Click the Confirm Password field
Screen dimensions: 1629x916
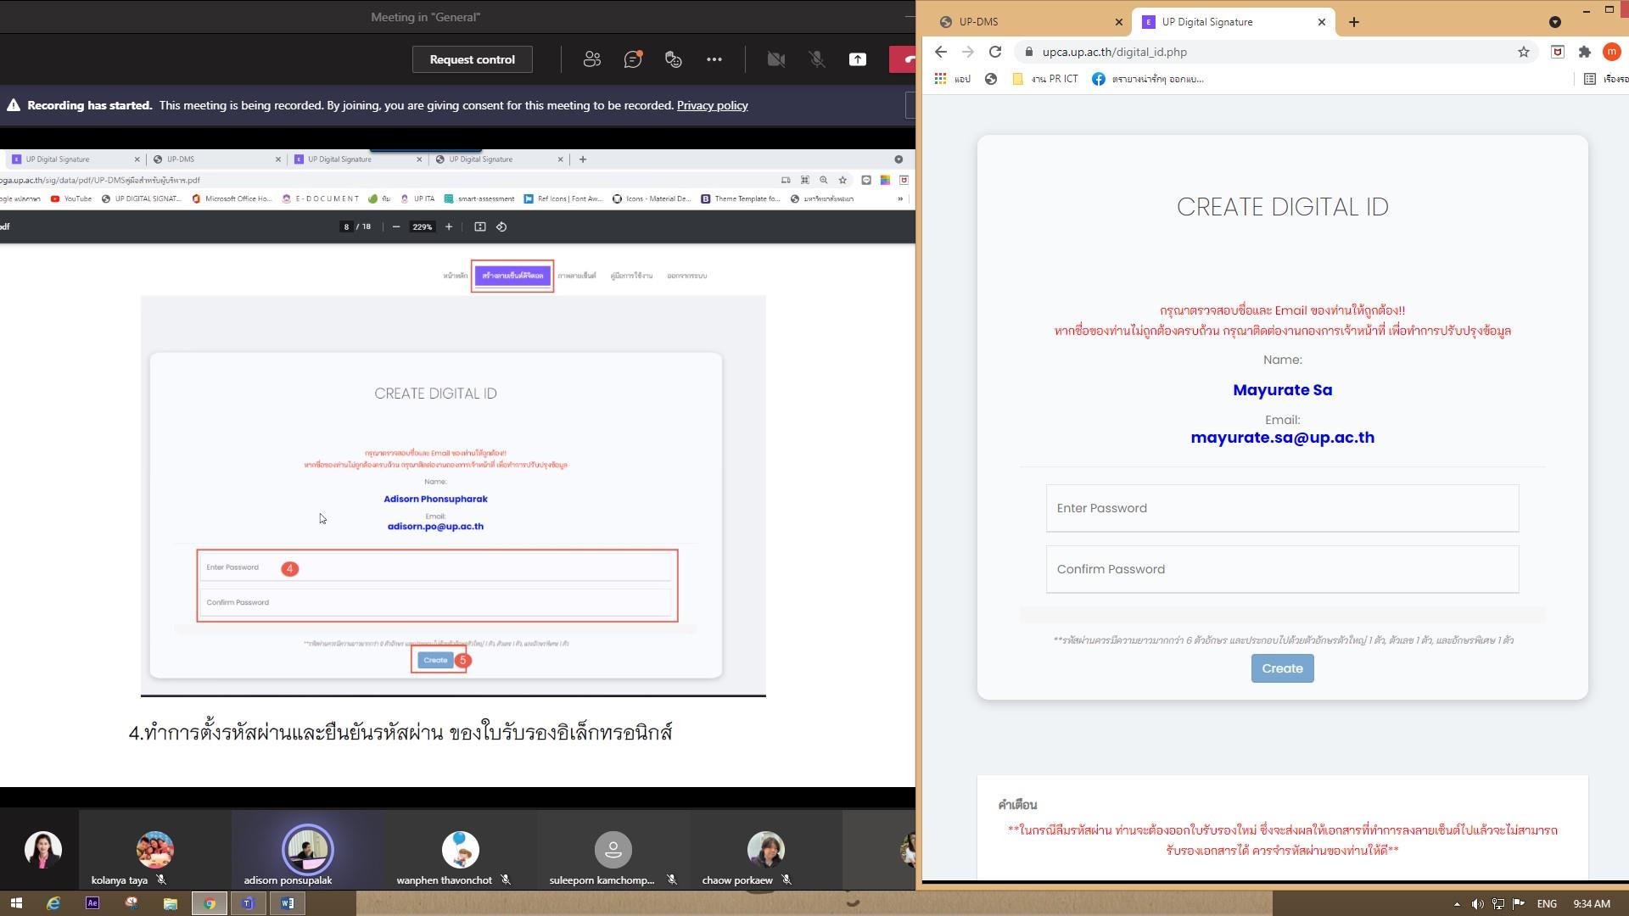coord(1282,569)
